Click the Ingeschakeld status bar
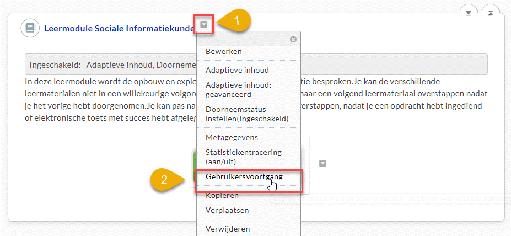This screenshot has width=511, height=236. click(x=110, y=65)
